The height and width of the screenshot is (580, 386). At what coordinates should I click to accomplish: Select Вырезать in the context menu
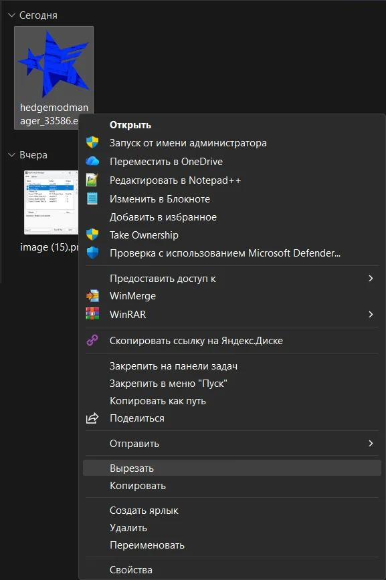point(232,468)
